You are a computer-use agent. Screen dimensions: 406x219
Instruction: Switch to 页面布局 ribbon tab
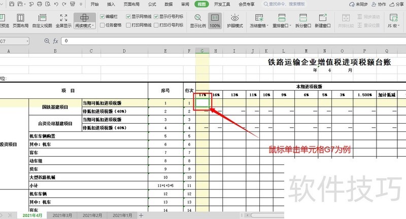[131, 4]
